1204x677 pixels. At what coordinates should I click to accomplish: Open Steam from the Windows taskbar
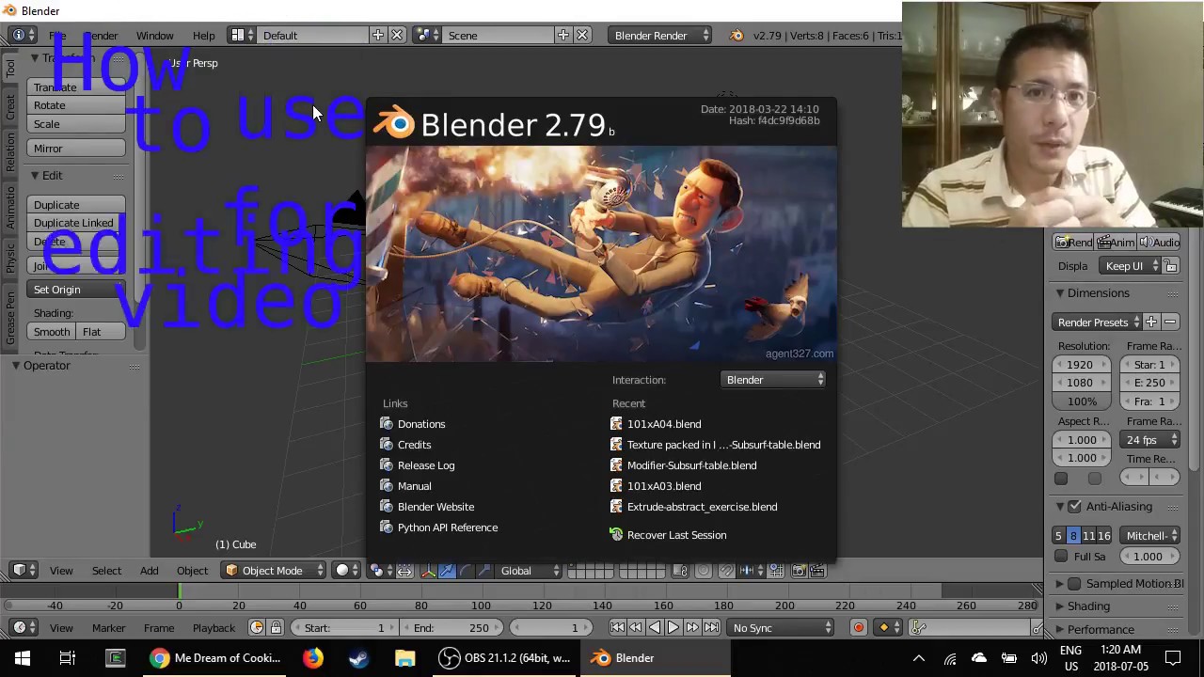(358, 658)
